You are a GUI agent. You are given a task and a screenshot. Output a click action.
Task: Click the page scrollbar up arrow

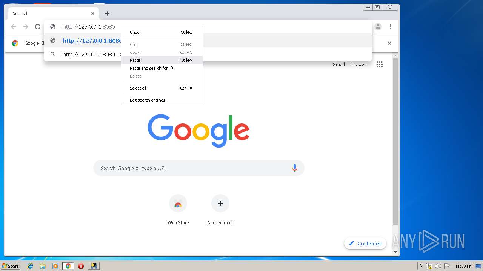click(x=395, y=56)
